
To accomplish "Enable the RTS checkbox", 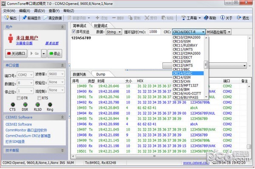I will coord(39,98).
